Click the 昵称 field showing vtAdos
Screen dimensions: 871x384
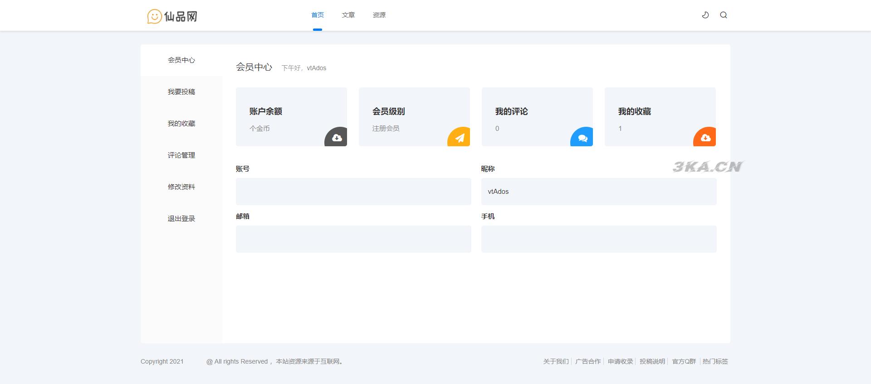tap(599, 192)
